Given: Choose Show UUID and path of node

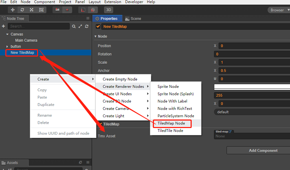Looking at the screenshot, I should (x=63, y=133).
